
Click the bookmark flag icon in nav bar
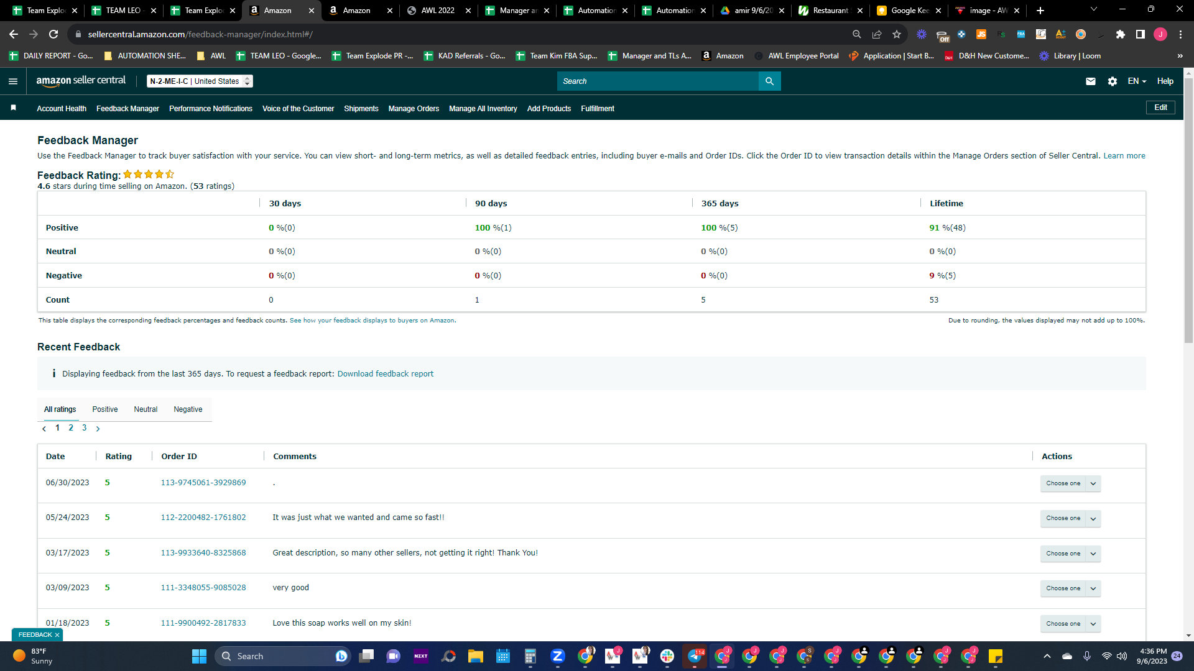(x=13, y=108)
